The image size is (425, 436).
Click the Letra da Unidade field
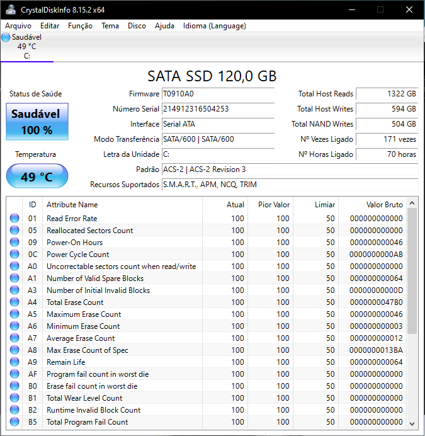(x=218, y=154)
